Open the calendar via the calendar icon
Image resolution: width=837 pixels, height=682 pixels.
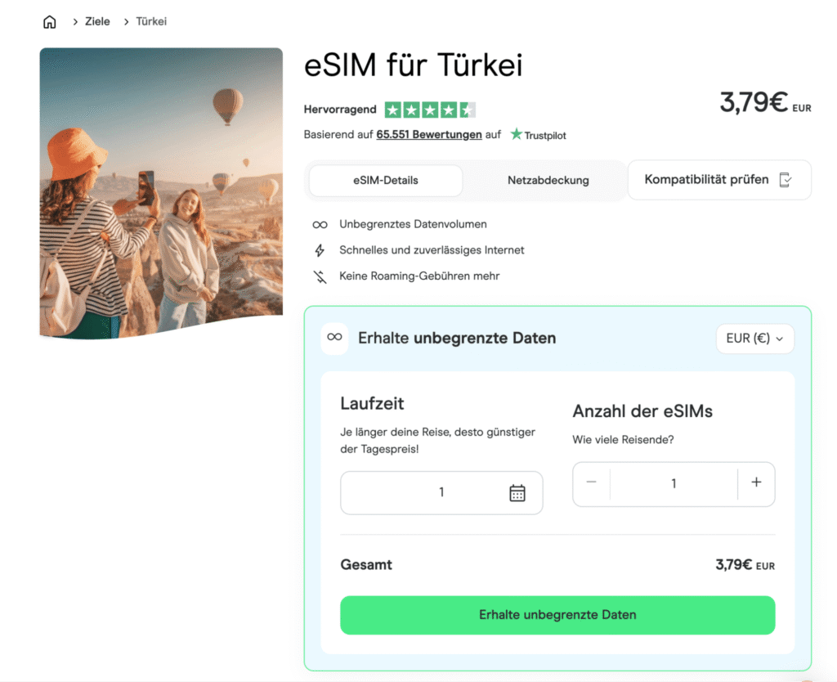tap(518, 492)
